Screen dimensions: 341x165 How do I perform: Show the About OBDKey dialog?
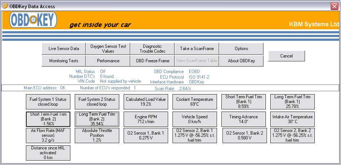pyautogui.click(x=241, y=61)
